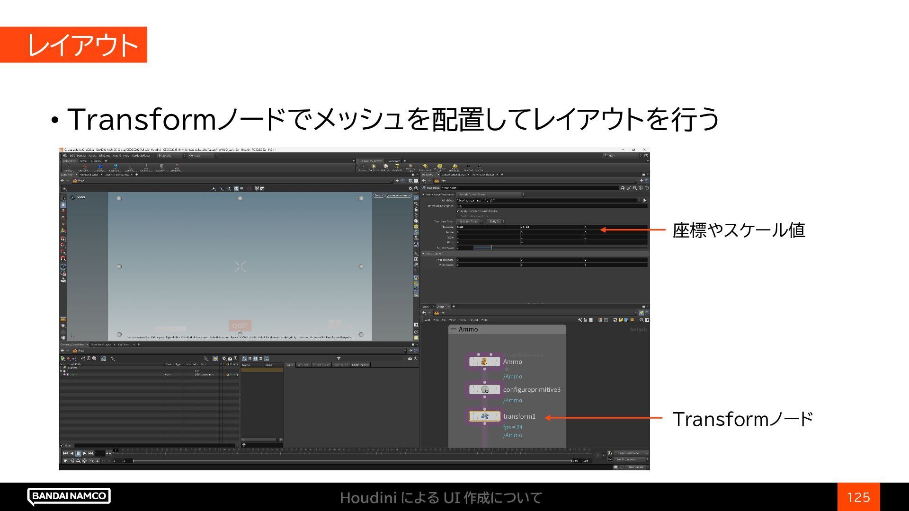Click the parameter gear settings icon

tap(623, 188)
